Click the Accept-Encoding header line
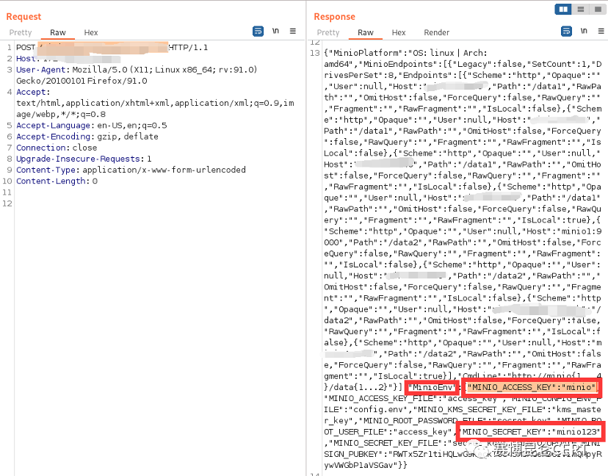This screenshot has height=476, width=608. 87,137
